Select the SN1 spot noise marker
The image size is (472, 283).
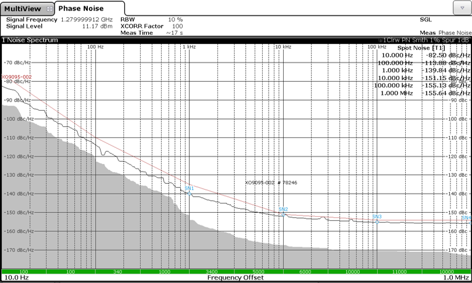pyautogui.click(x=189, y=193)
